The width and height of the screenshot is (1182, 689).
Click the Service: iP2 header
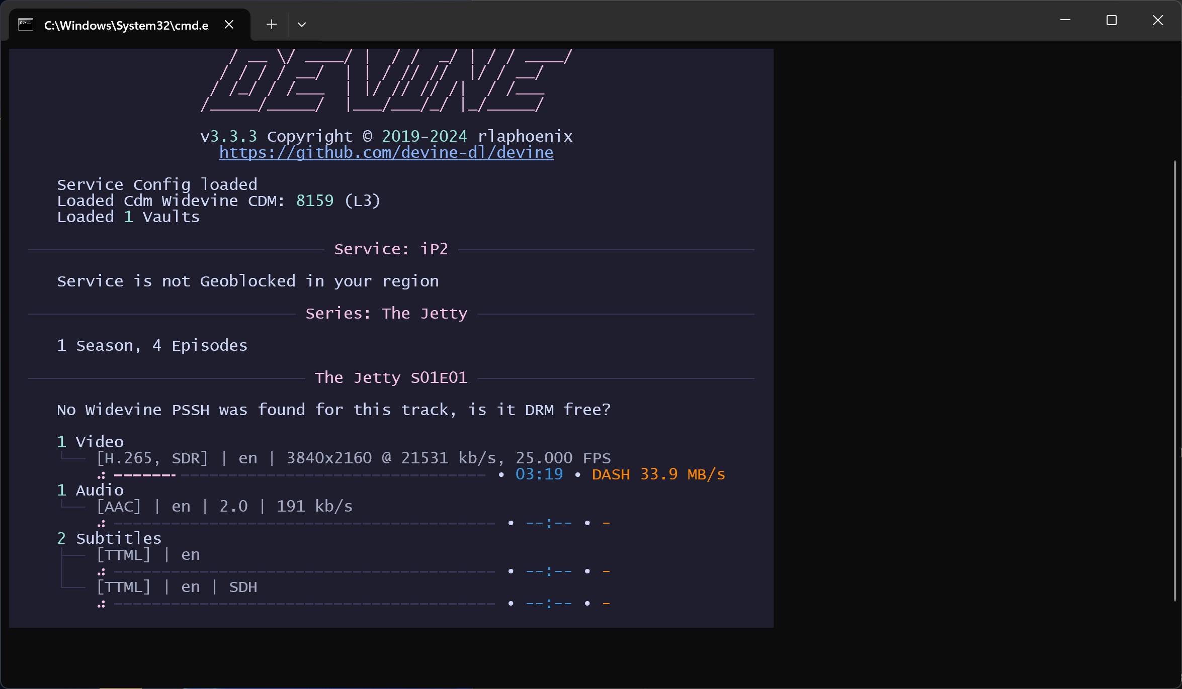click(x=391, y=249)
